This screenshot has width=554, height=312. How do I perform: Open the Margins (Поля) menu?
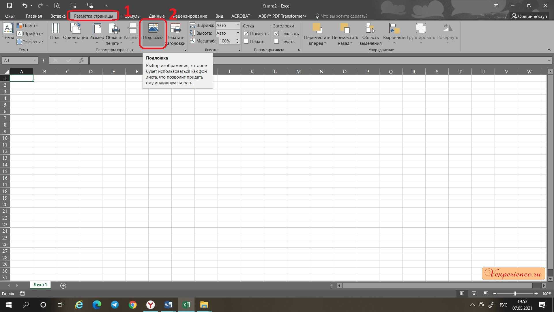coord(55,34)
